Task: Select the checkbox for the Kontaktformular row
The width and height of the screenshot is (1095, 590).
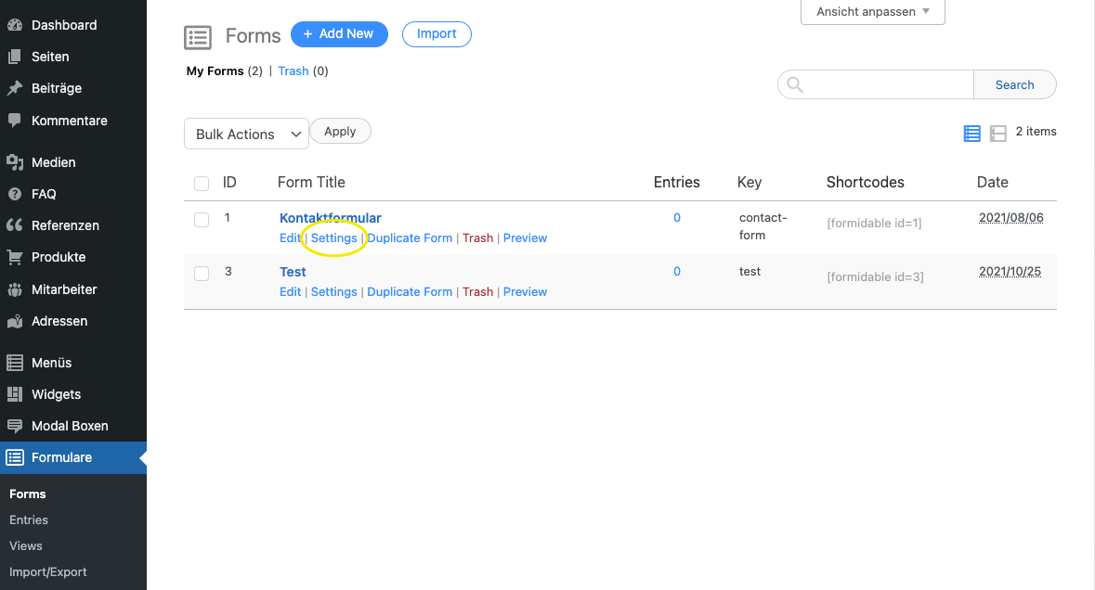Action: pyautogui.click(x=202, y=220)
